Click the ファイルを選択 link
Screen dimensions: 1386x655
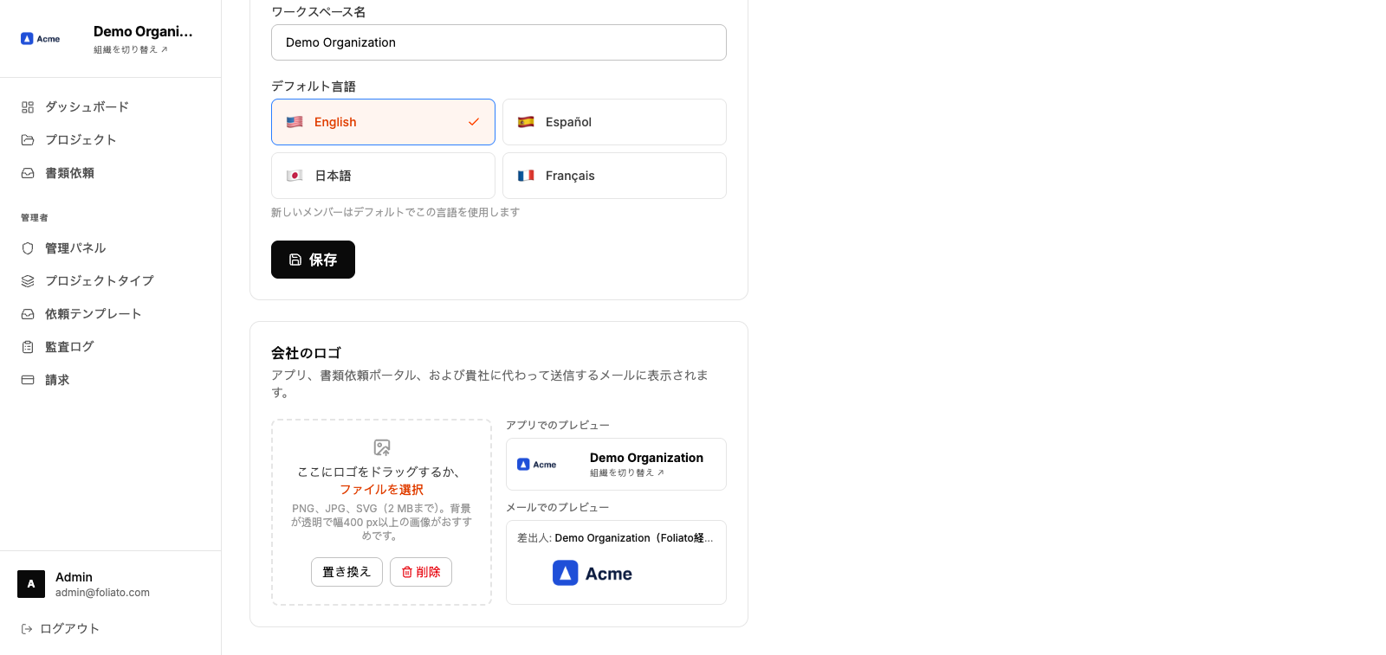[x=382, y=490]
